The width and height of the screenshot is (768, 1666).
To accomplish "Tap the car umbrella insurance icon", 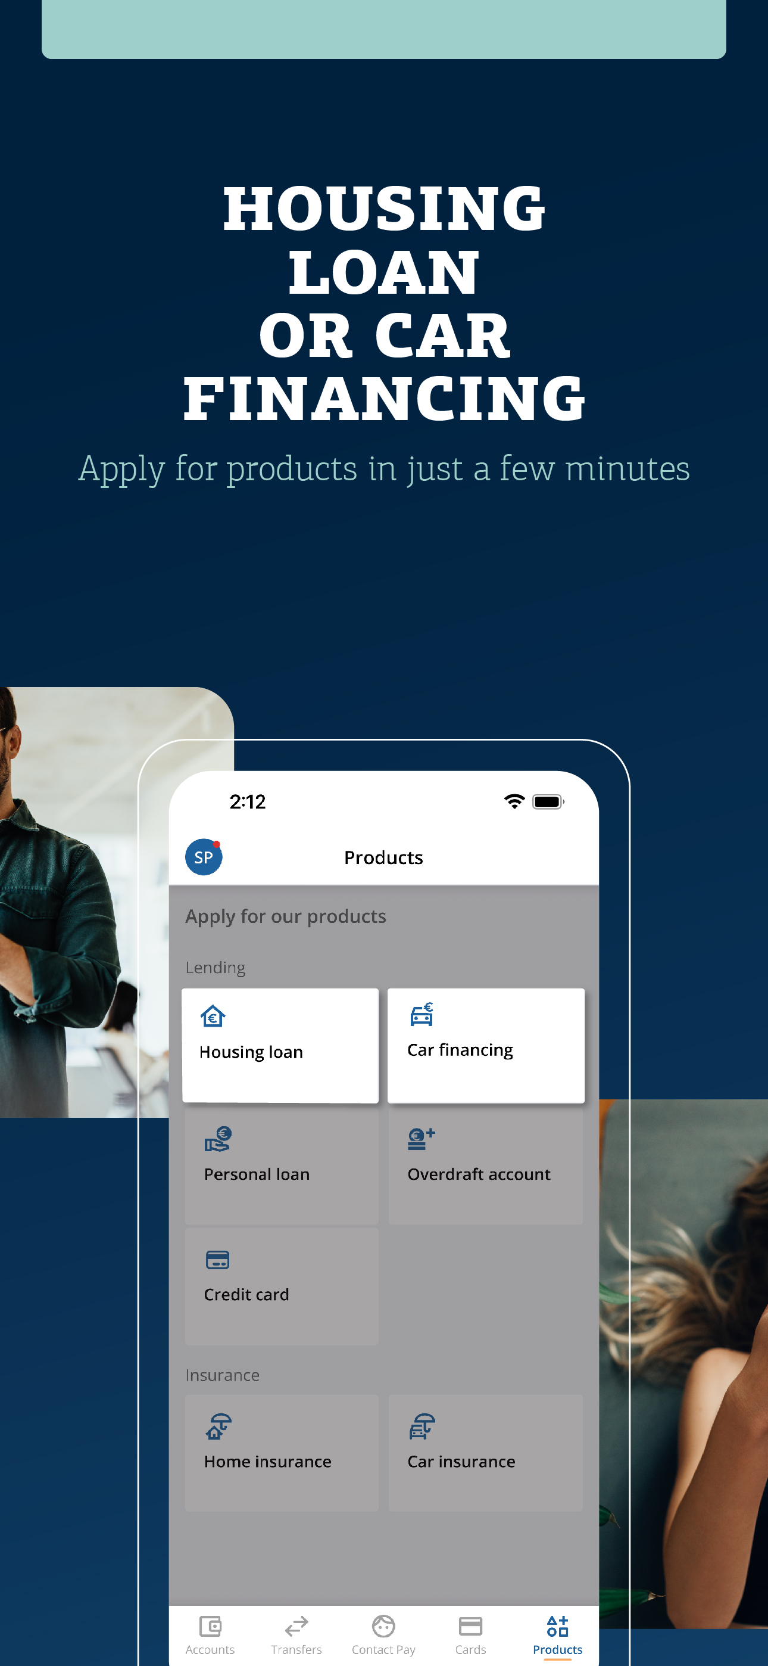I will pyautogui.click(x=422, y=1426).
